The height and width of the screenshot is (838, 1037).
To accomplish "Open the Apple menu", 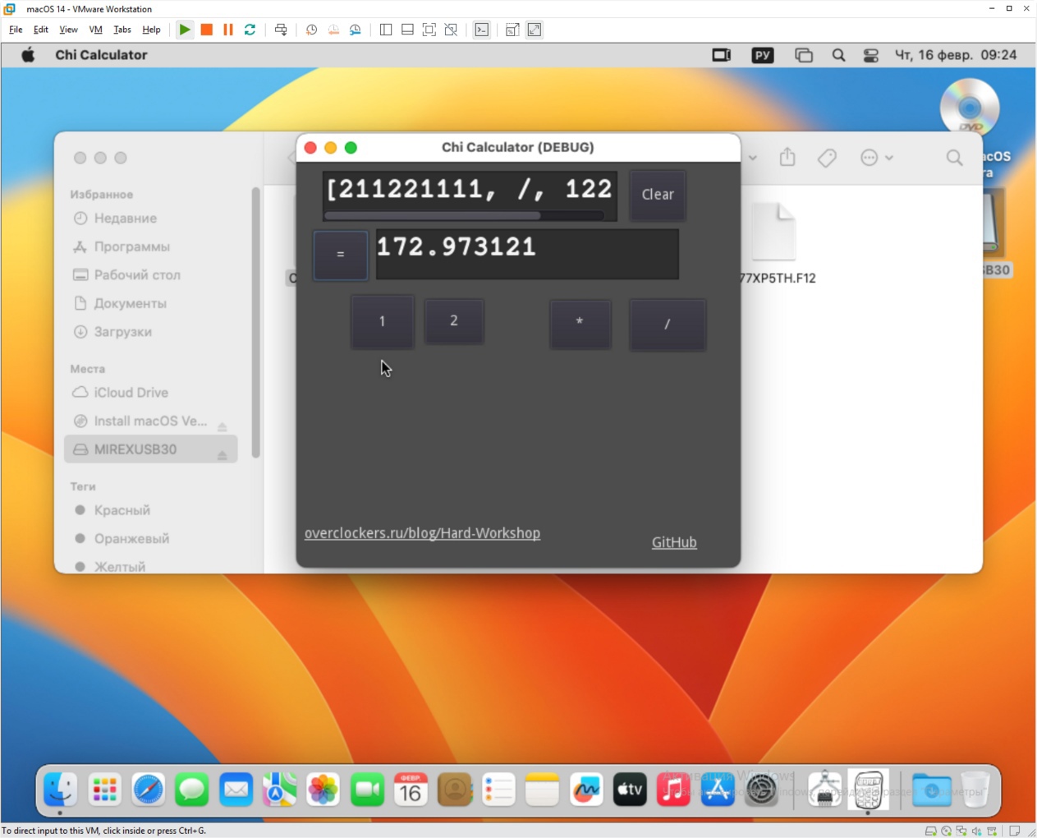I will 28,55.
